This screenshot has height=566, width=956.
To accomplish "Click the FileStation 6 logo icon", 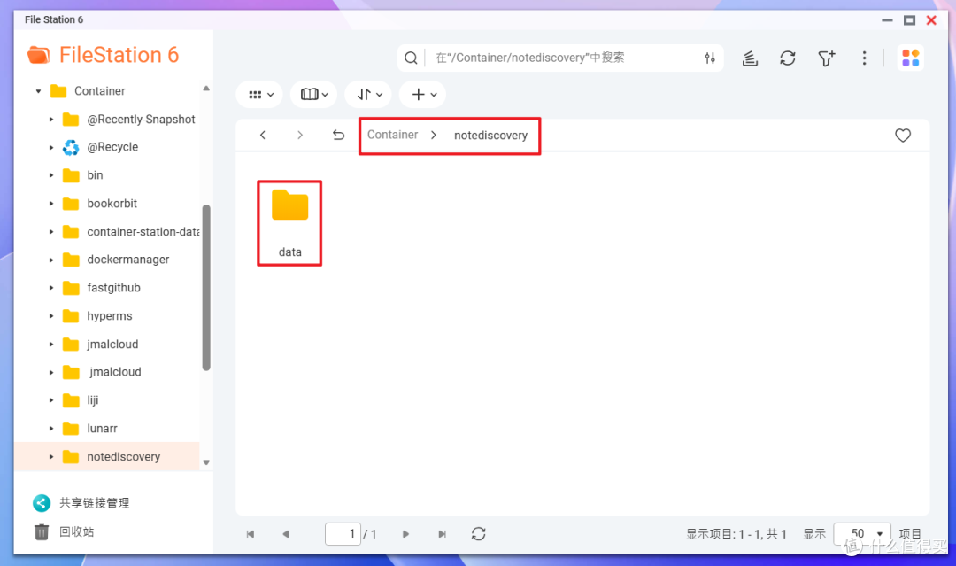I will pyautogui.click(x=38, y=56).
